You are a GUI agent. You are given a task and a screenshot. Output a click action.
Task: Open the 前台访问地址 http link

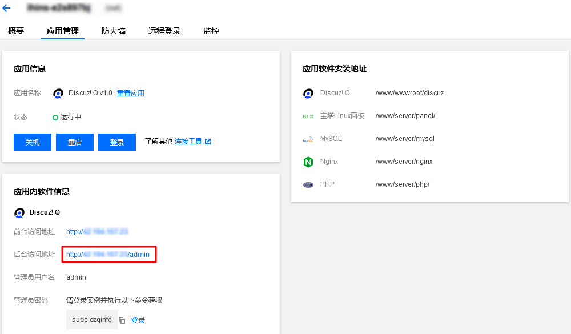click(97, 232)
